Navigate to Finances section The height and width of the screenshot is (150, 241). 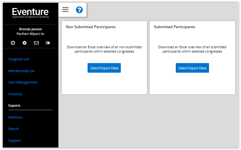pyautogui.click(x=15, y=94)
